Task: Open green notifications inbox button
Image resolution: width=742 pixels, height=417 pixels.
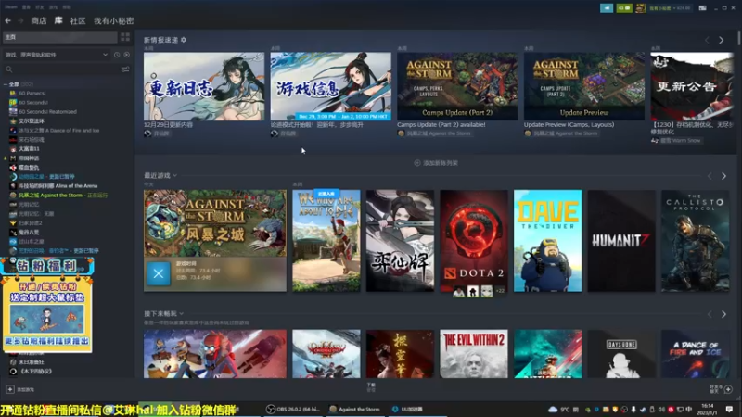Action: coord(624,8)
